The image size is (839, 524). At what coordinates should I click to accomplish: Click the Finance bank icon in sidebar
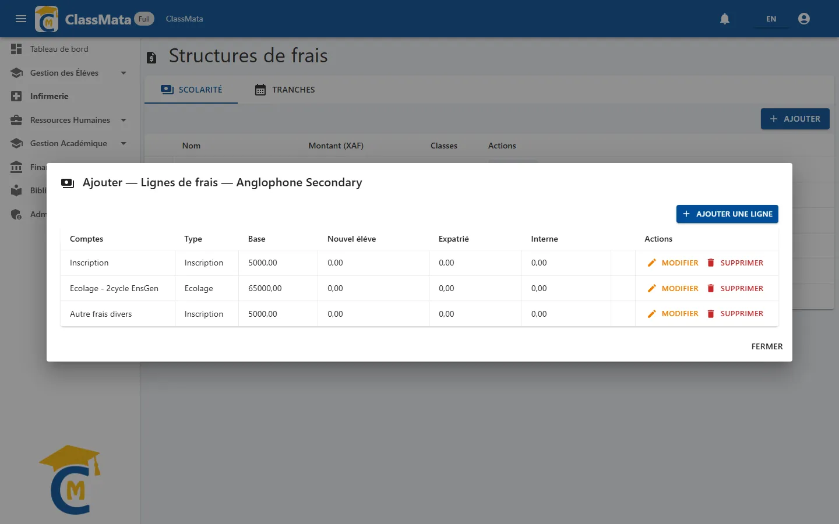pos(16,167)
